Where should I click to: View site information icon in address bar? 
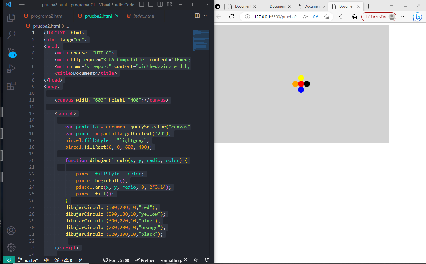tap(248, 17)
